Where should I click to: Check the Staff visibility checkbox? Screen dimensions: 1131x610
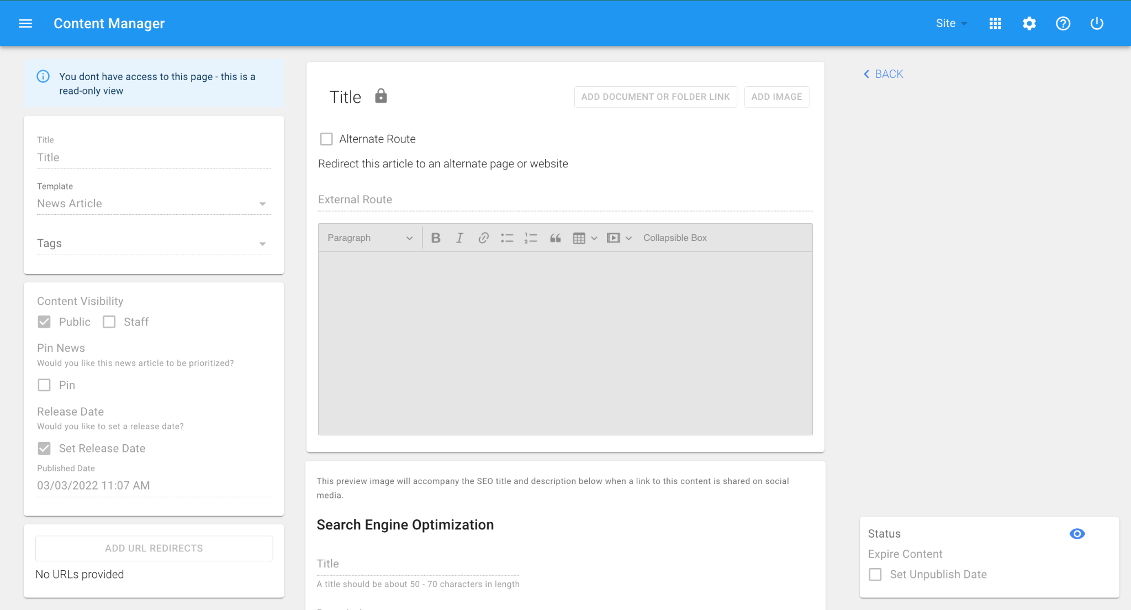pyautogui.click(x=109, y=322)
